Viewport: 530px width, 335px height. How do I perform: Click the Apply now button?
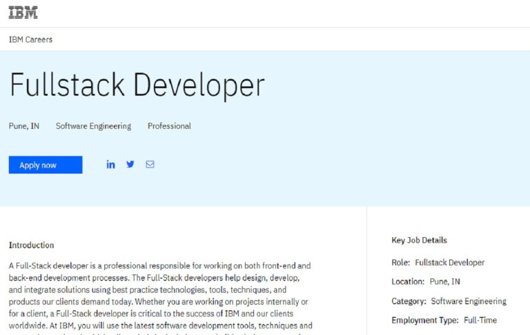click(46, 165)
